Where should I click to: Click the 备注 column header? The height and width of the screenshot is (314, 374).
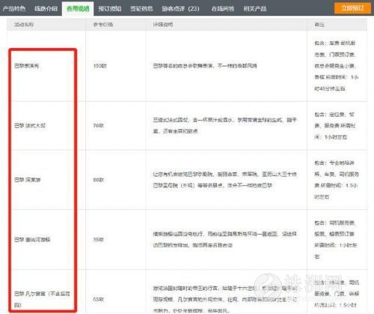(319, 25)
